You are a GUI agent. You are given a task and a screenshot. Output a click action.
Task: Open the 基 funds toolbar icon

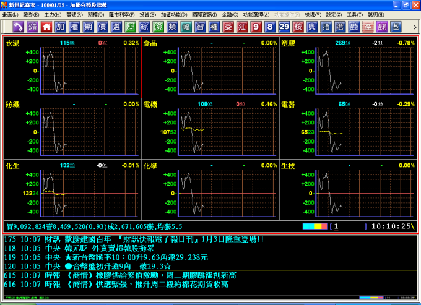click(x=396, y=27)
